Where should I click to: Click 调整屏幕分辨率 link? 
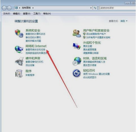tap(91, 53)
